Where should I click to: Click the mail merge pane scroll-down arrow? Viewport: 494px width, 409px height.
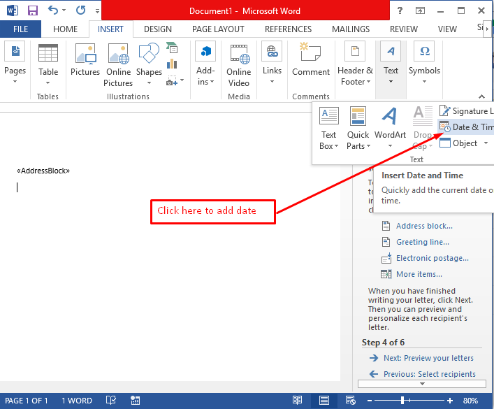[x=422, y=384]
